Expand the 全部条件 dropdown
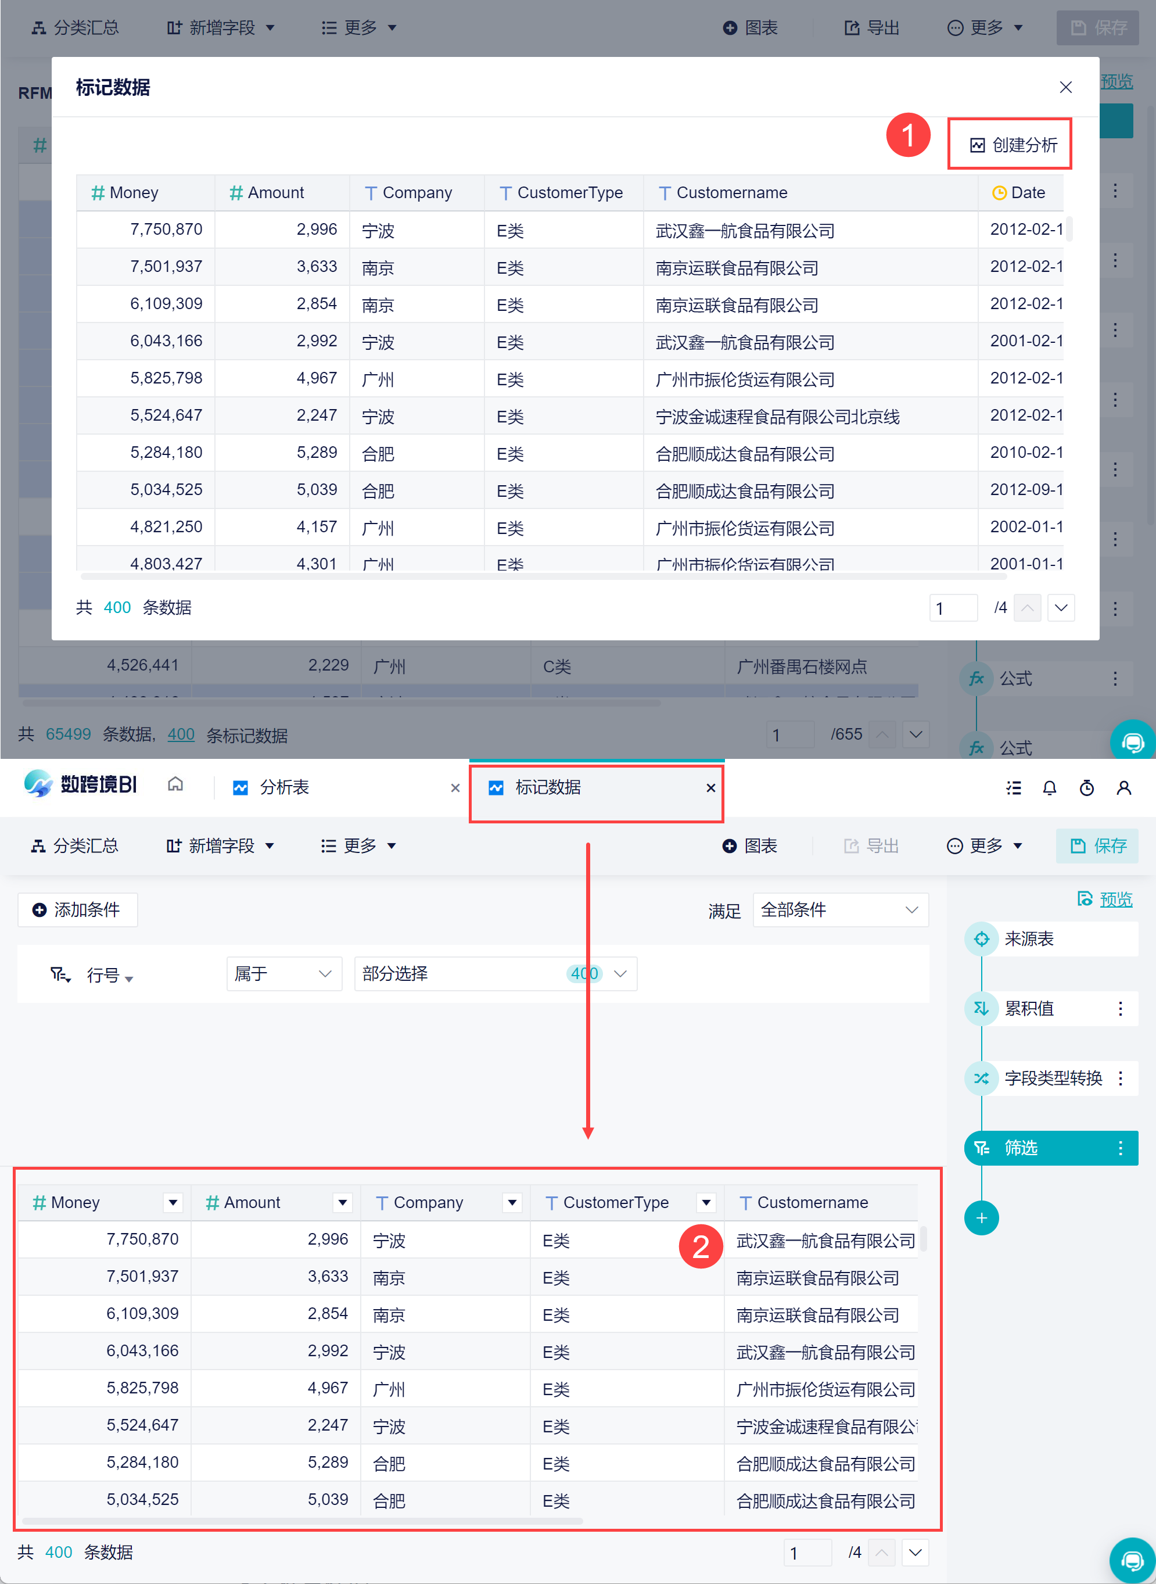Viewport: 1156px width, 1584px height. click(x=840, y=910)
